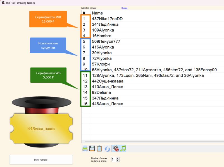Copy results with the clipboard icon

click(x=99, y=149)
